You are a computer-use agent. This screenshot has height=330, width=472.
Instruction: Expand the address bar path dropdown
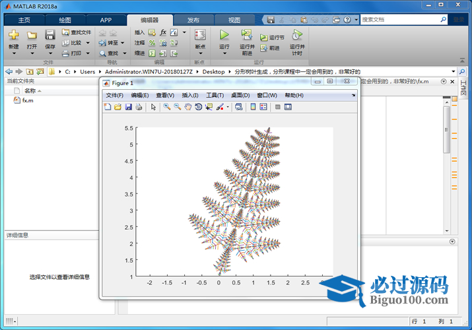[454, 71]
